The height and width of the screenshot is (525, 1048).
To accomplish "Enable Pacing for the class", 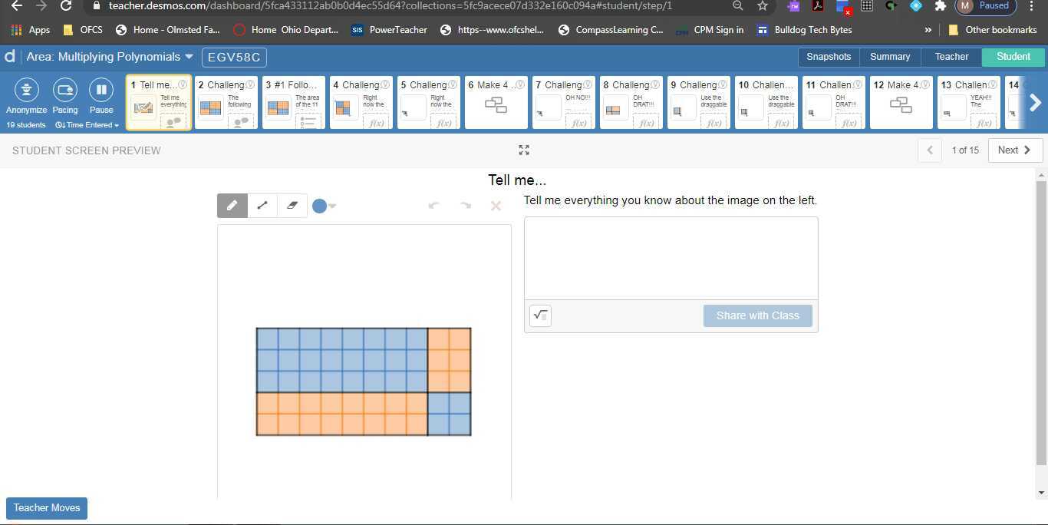I will 64,96.
